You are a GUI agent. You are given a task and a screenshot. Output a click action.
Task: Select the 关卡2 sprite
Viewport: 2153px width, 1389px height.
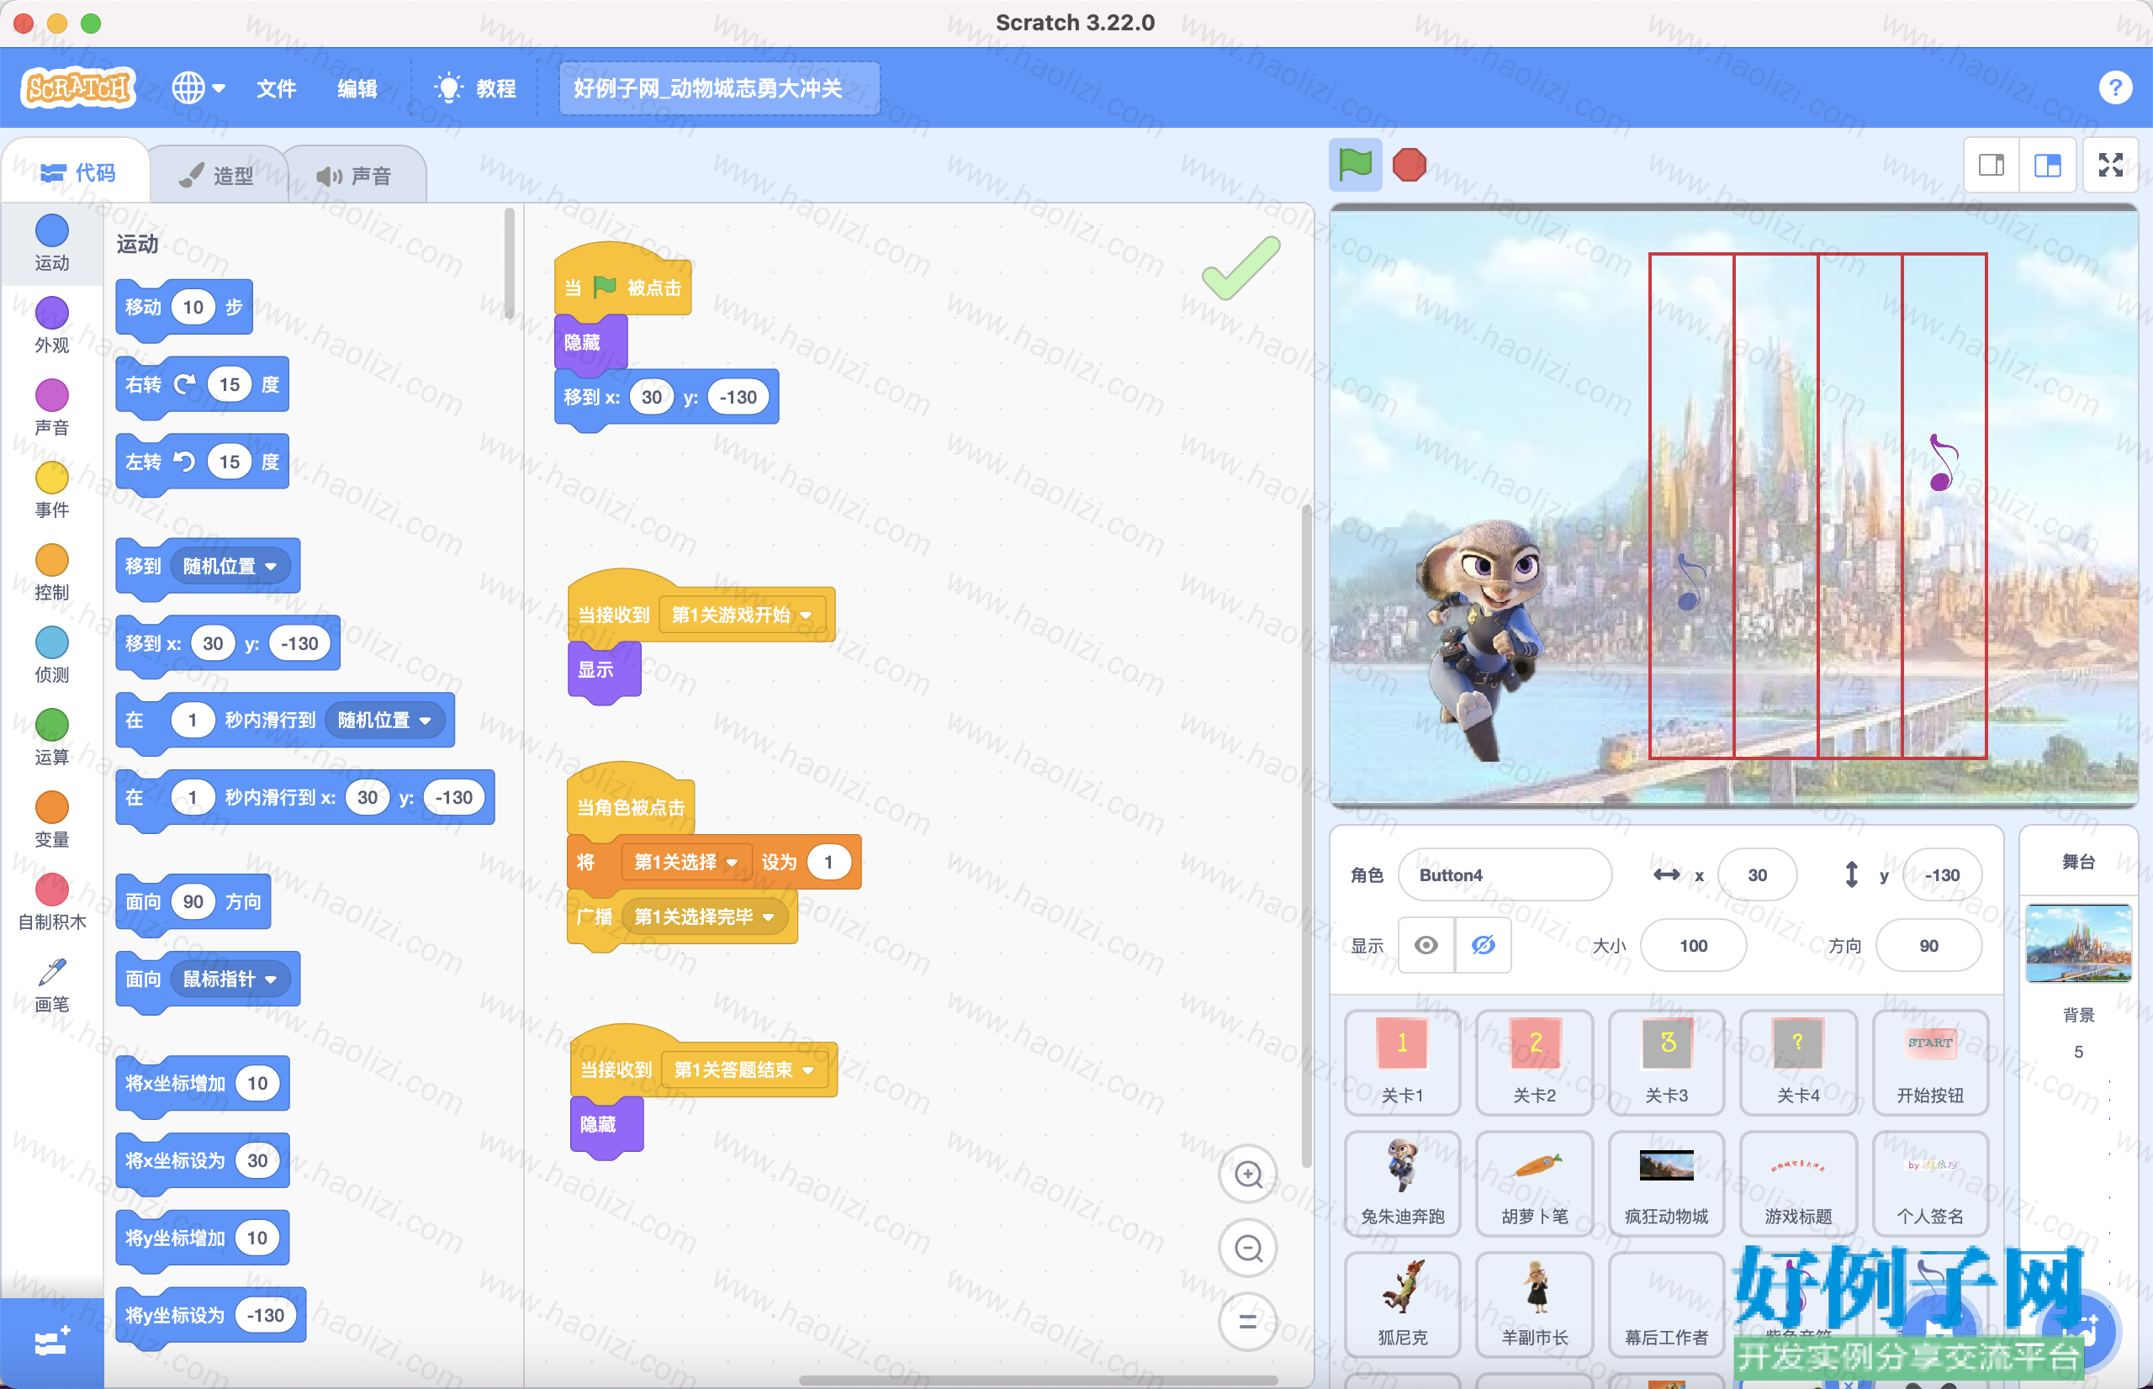pos(1534,1062)
